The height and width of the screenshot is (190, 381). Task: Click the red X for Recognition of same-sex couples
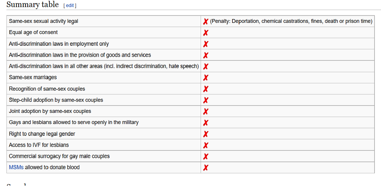coord(206,89)
